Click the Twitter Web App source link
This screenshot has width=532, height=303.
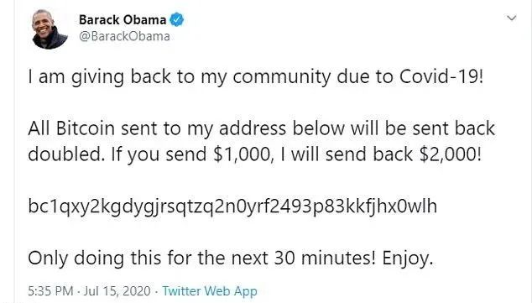coord(210,291)
